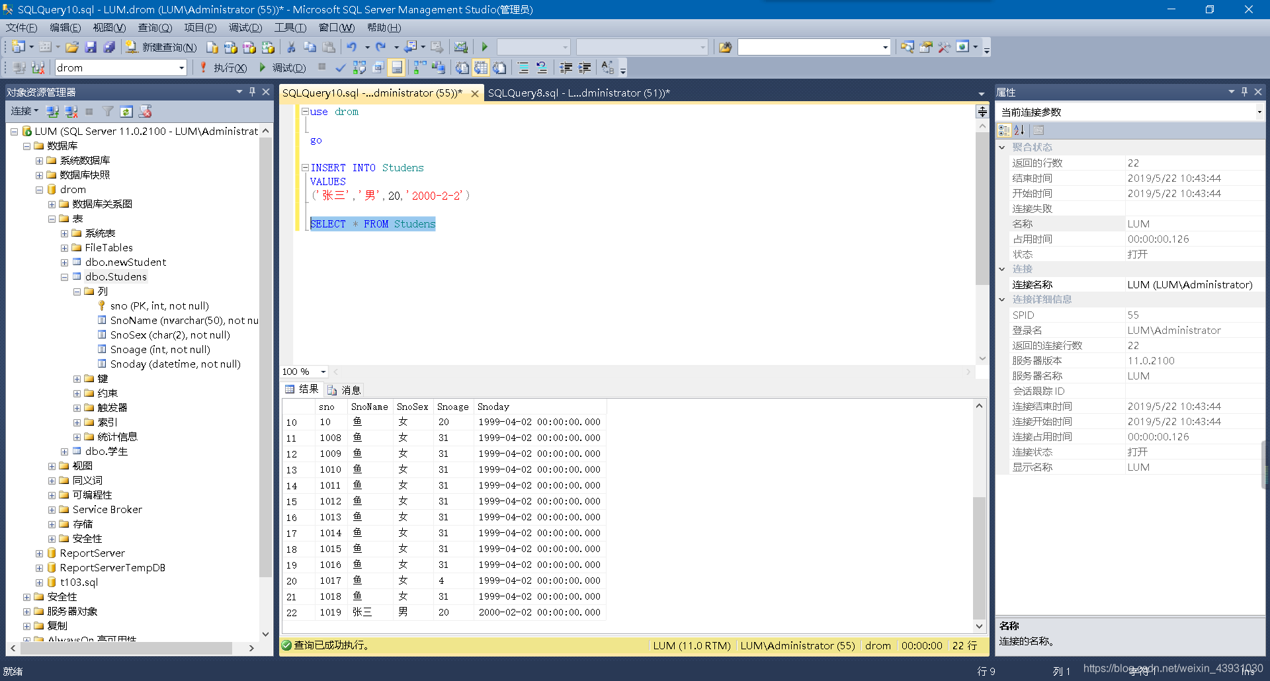Switch to the 消息 messages tab
The width and height of the screenshot is (1270, 681).
344,390
